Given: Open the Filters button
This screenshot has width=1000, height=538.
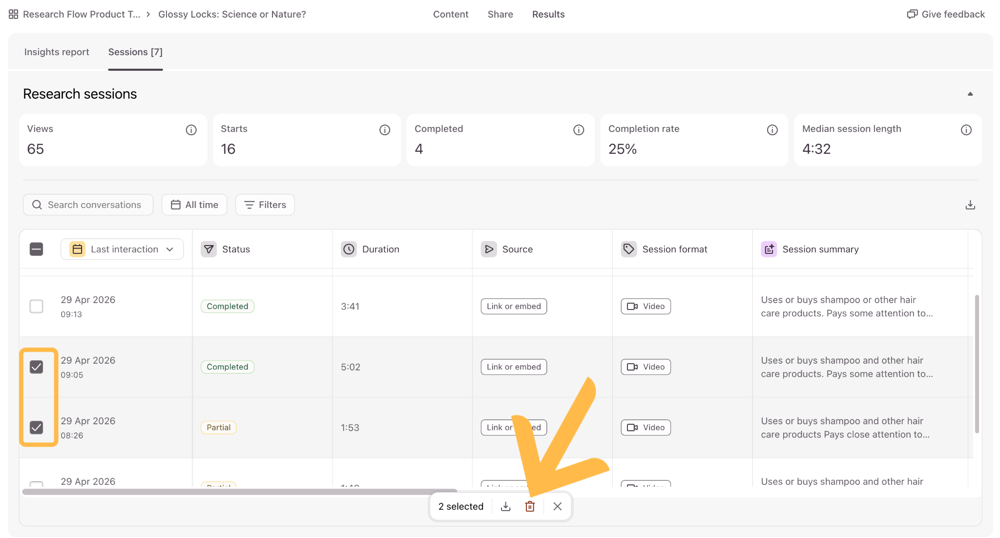Looking at the screenshot, I should [265, 205].
